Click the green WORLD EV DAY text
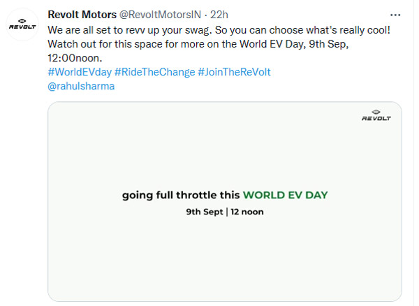Viewport: 419px width, 306px height. click(285, 195)
